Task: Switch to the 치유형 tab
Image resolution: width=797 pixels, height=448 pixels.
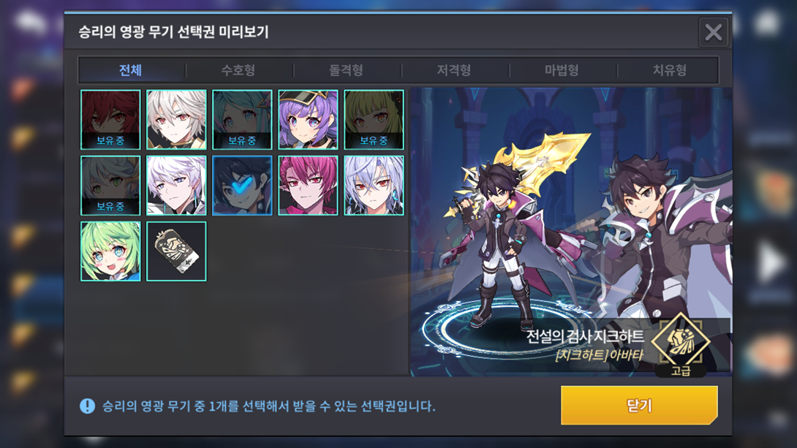Action: (x=670, y=70)
